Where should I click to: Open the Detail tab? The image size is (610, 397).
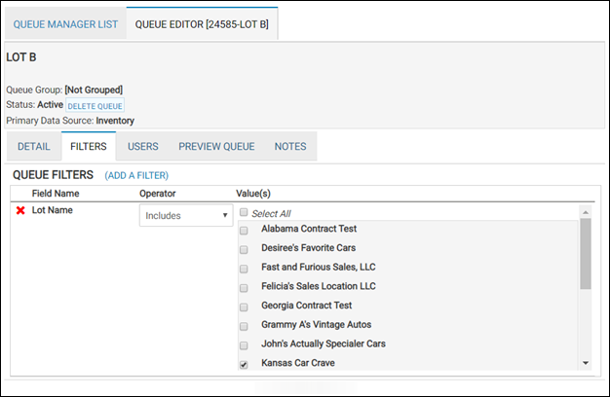tap(33, 147)
